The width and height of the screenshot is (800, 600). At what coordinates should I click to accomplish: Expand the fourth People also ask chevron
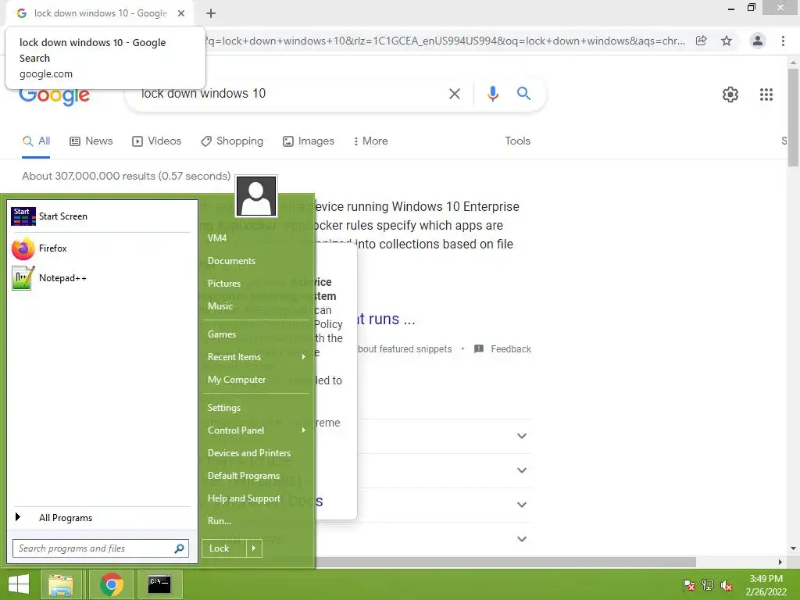coord(521,539)
